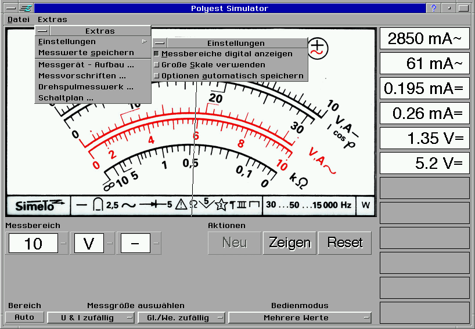This screenshot has height=329, width=475.
Task: Select 'Messwerte speichern' from Extras menu
Action: click(x=86, y=53)
